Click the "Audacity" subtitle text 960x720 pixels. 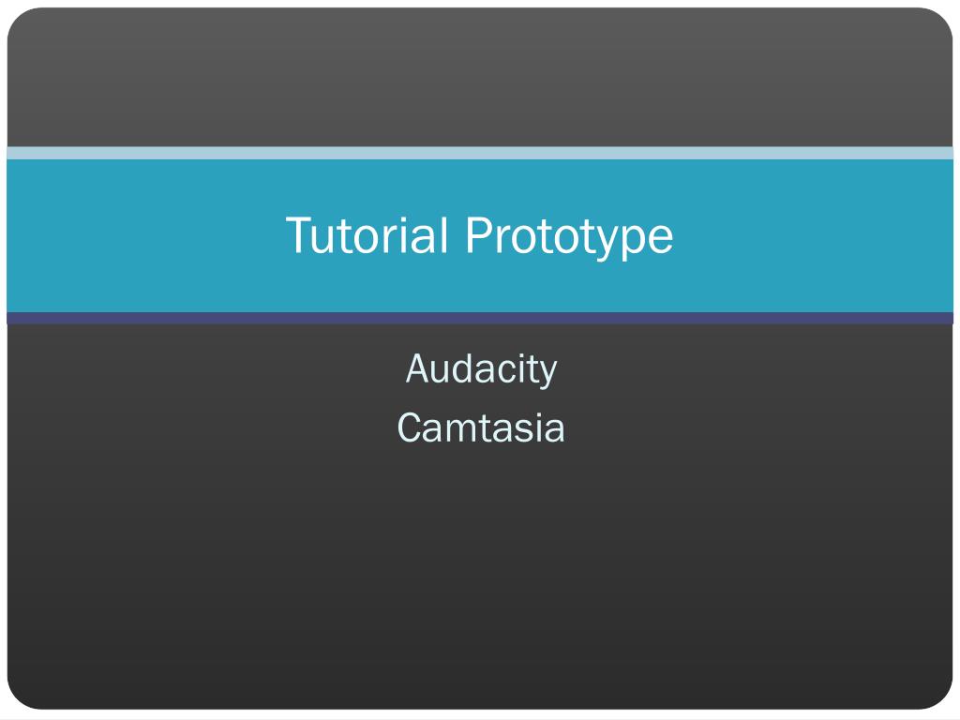(481, 368)
